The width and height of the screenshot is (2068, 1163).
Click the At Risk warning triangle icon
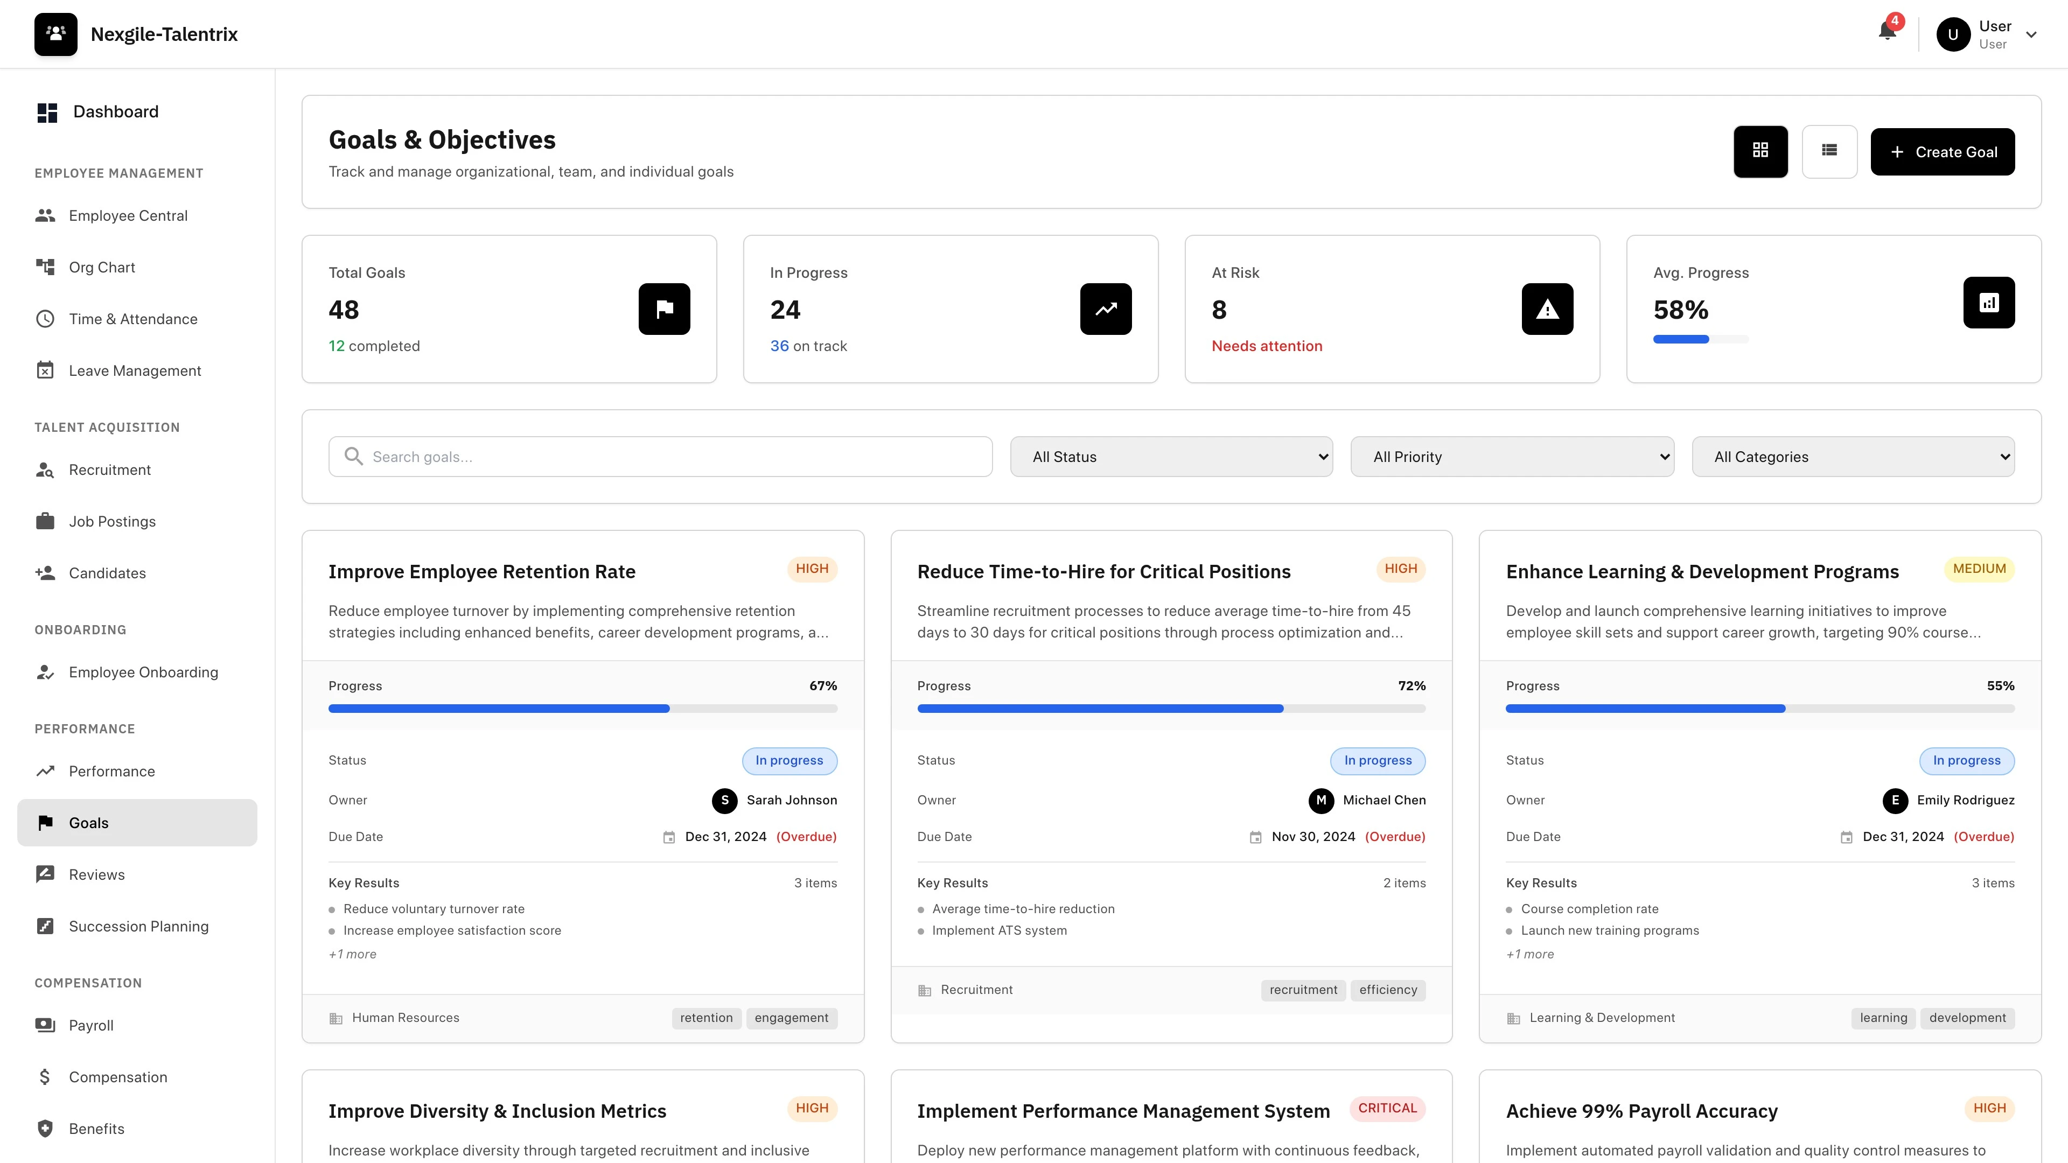click(1547, 309)
